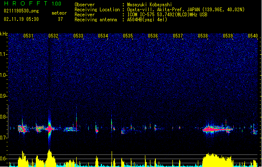
Task: Click the observer name Masayuki Kobayashi
Action: click(x=150, y=5)
